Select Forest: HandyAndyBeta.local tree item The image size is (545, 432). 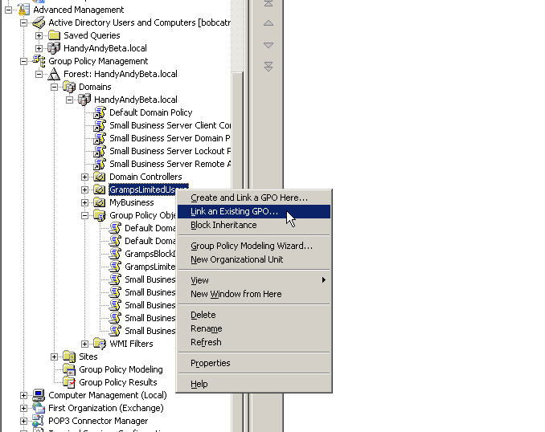pos(120,74)
